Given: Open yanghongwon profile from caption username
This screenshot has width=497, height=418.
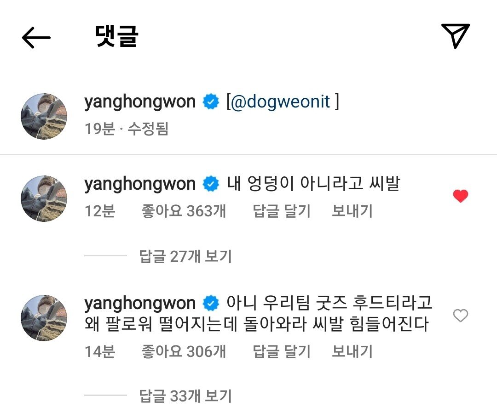Looking at the screenshot, I should 140,102.
